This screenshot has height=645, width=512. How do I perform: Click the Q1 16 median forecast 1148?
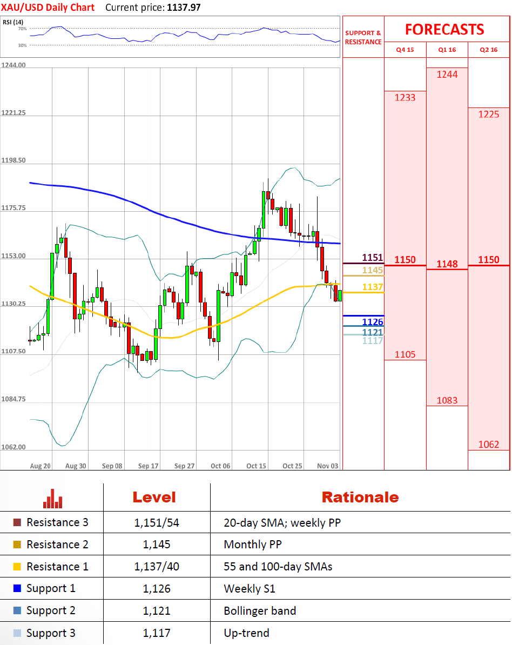447,264
